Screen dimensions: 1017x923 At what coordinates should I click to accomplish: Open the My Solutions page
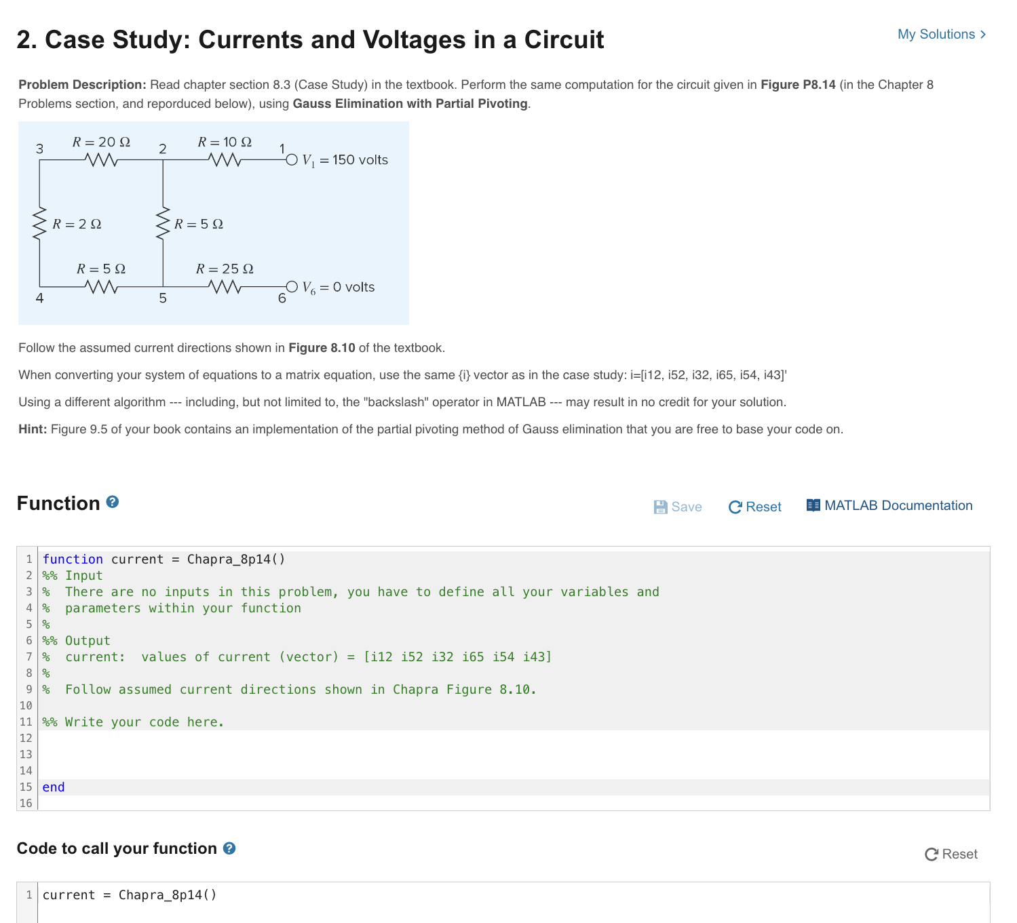coord(937,34)
